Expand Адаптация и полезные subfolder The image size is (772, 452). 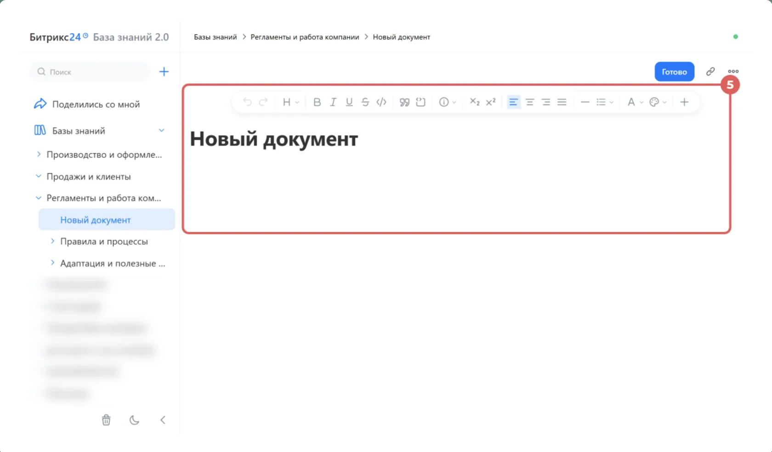click(x=52, y=263)
